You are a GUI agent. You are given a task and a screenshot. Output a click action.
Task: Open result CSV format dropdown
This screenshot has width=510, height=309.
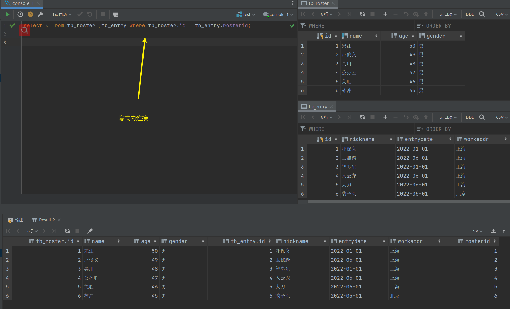476,231
